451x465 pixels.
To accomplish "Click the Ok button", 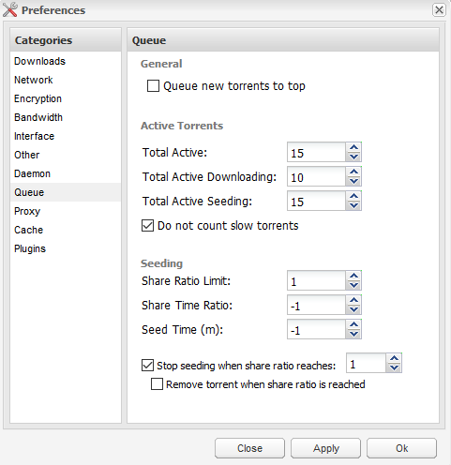I will pyautogui.click(x=401, y=448).
